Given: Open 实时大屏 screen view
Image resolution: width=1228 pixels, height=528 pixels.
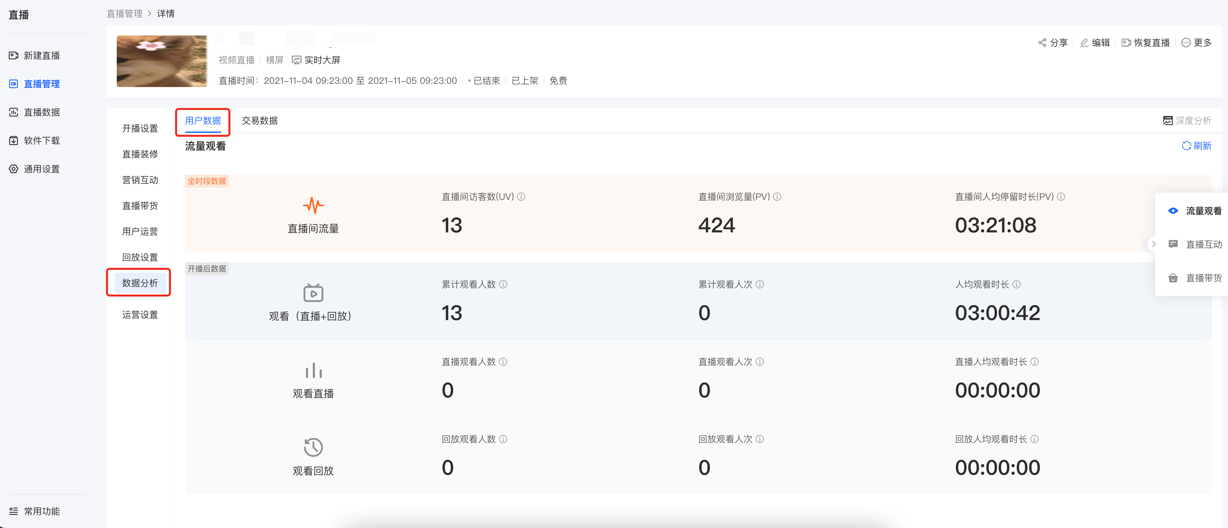Looking at the screenshot, I should point(316,60).
